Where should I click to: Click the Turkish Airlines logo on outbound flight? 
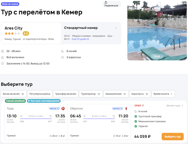coord(63,109)
